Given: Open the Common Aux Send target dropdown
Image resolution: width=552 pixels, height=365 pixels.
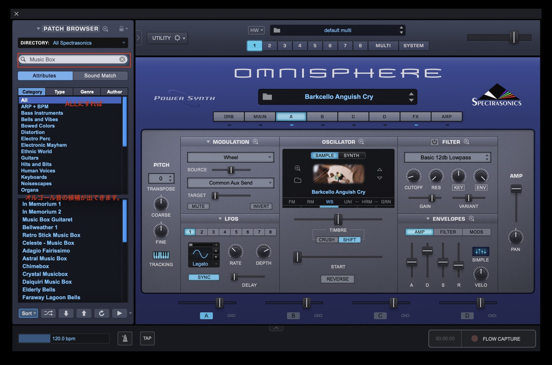Looking at the screenshot, I should click(x=230, y=183).
